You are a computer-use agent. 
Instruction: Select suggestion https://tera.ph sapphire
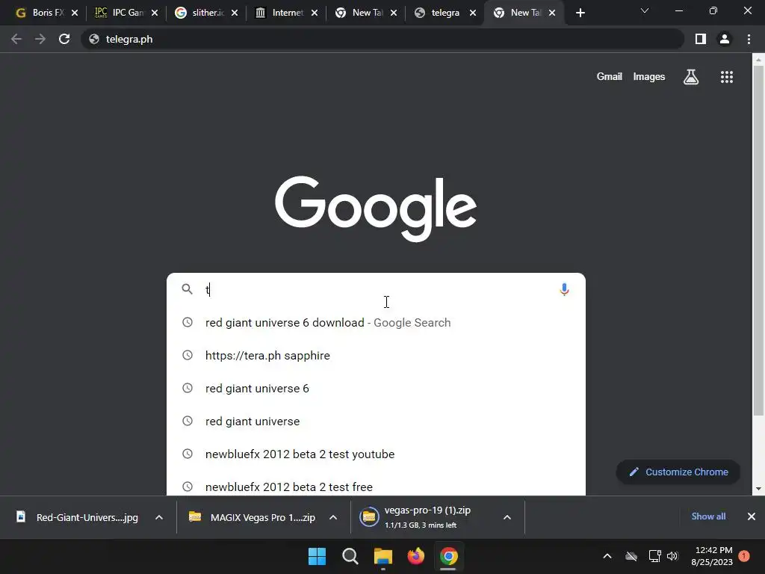pos(376,355)
